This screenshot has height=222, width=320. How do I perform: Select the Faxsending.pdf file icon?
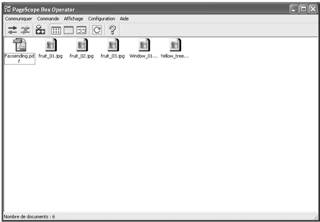click(x=20, y=45)
